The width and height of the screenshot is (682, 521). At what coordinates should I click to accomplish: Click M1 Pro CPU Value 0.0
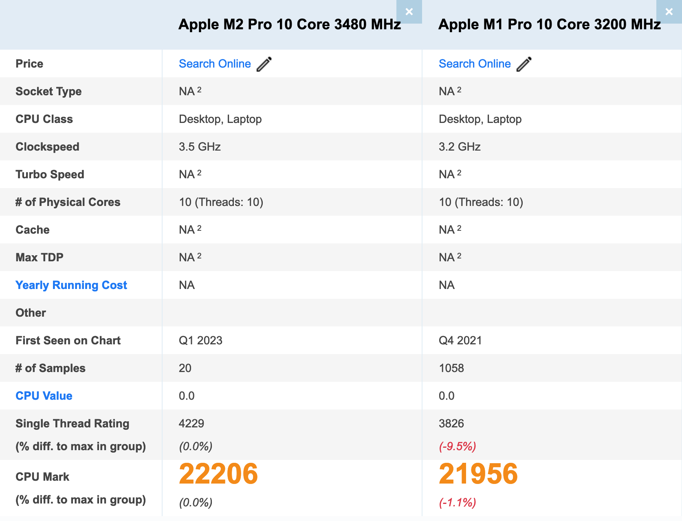click(x=447, y=396)
